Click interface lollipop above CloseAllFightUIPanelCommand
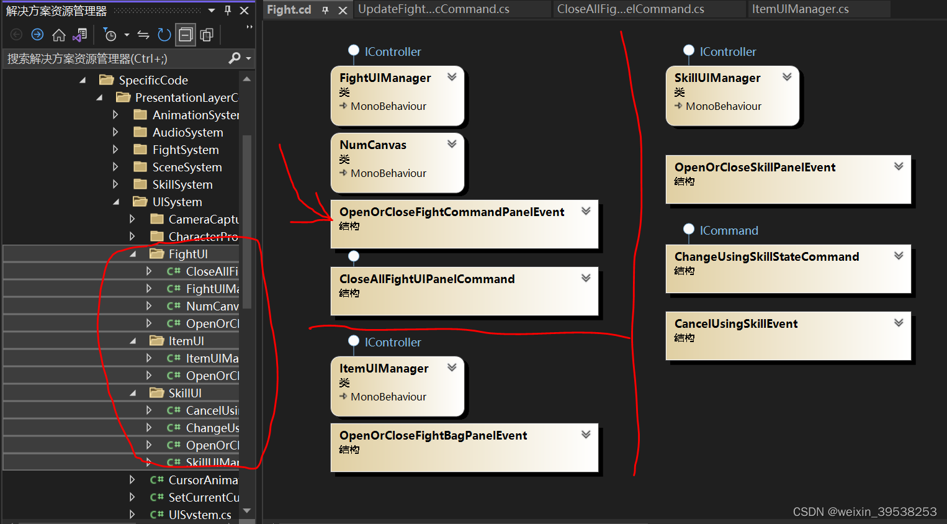The height and width of the screenshot is (524, 947). pos(354,256)
